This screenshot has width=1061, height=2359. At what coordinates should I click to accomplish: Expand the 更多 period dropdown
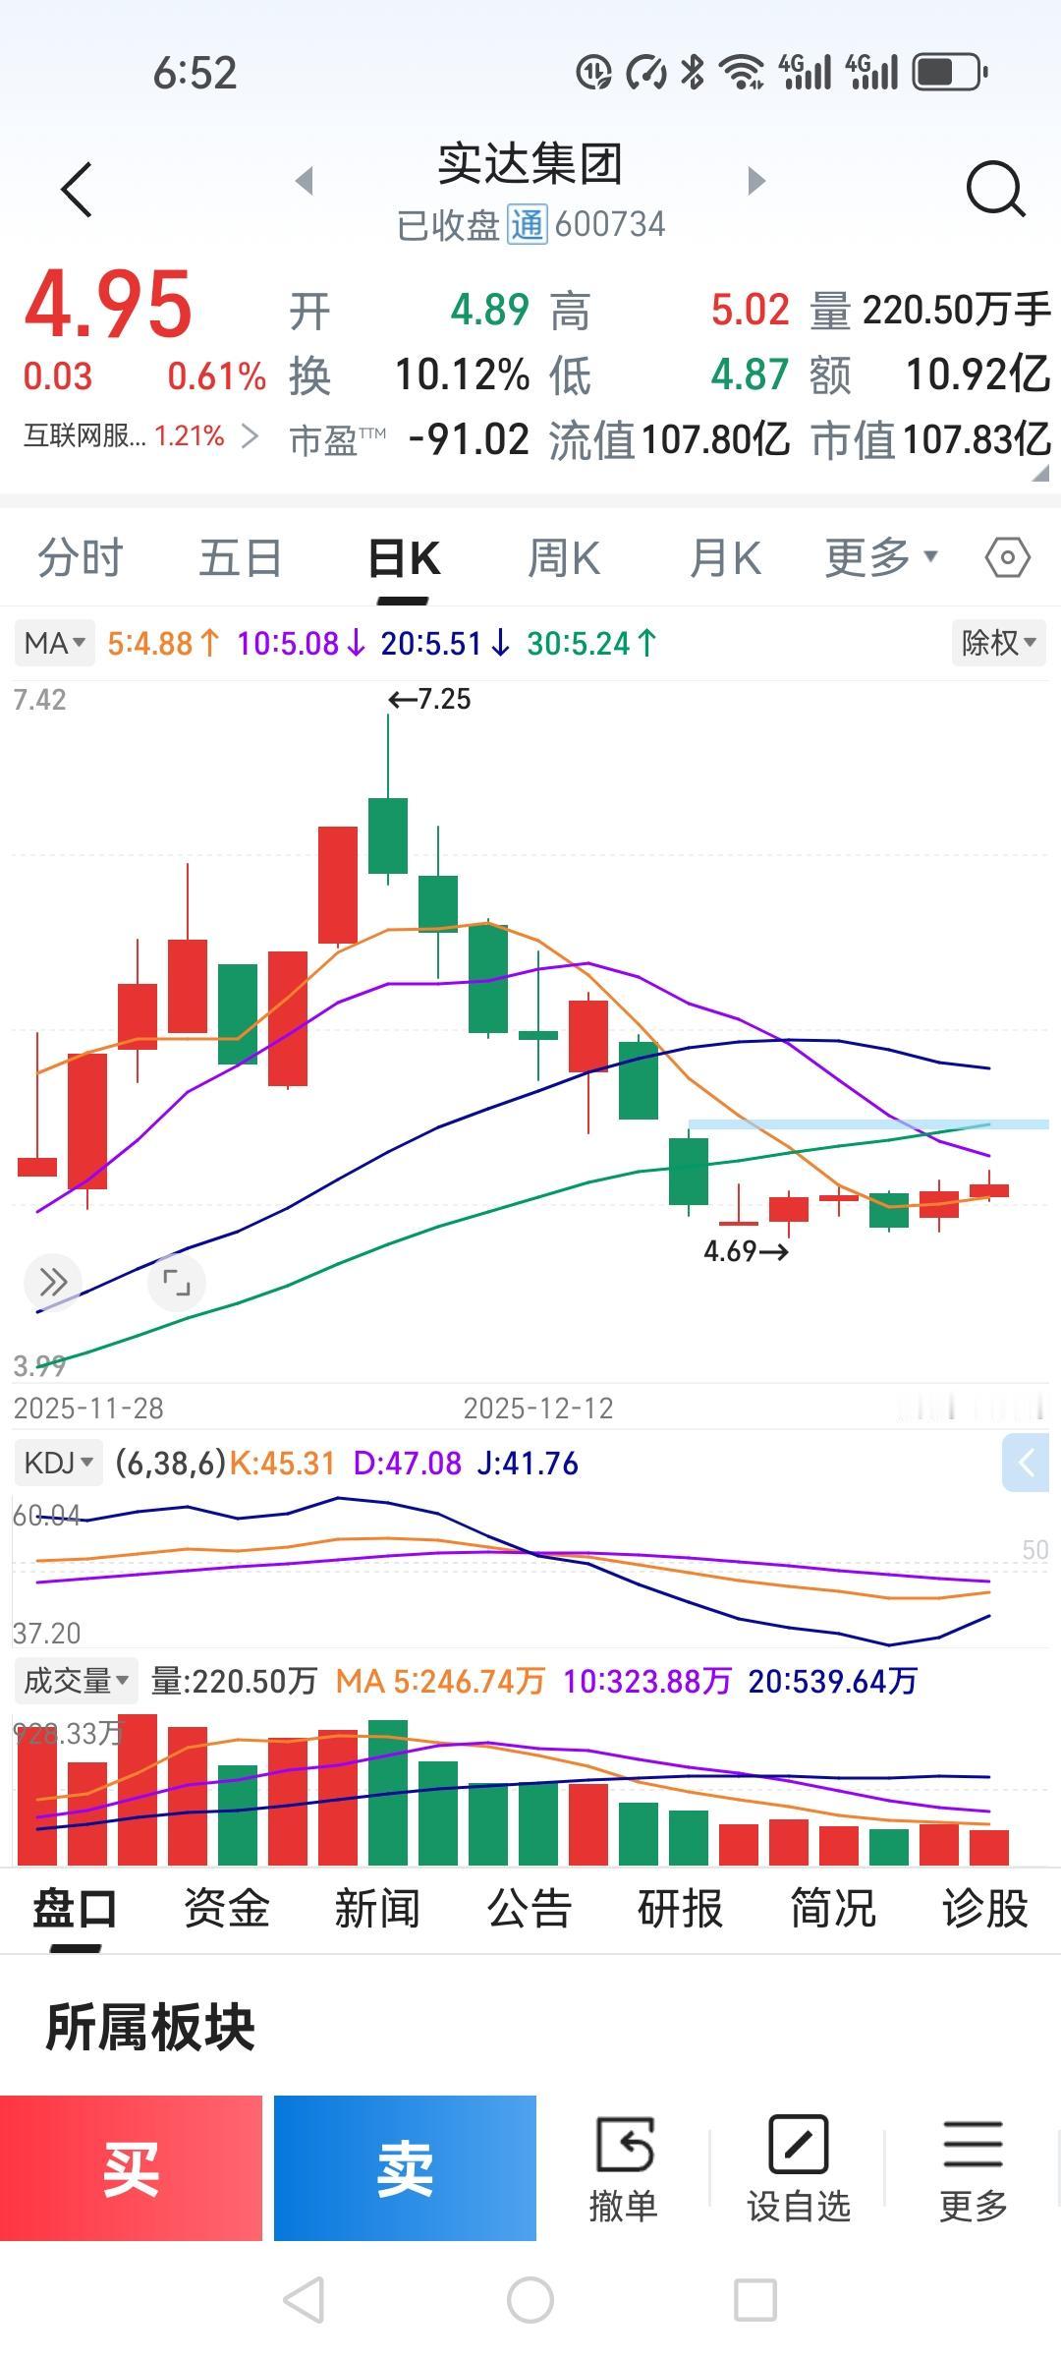(881, 557)
